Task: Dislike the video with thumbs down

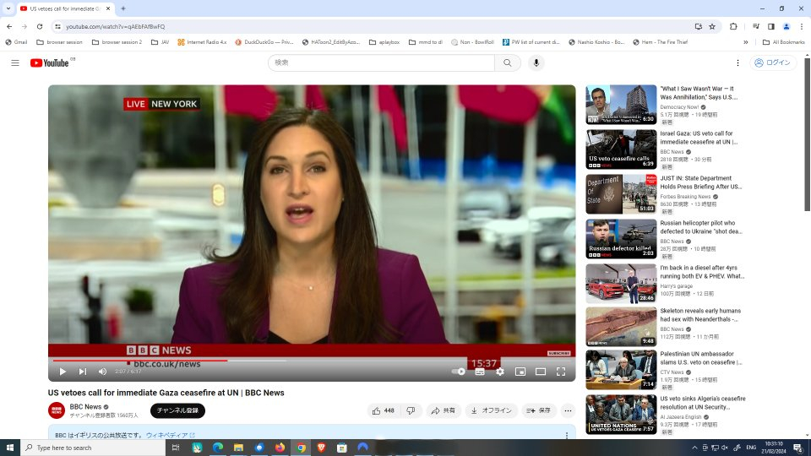Action: click(x=411, y=410)
